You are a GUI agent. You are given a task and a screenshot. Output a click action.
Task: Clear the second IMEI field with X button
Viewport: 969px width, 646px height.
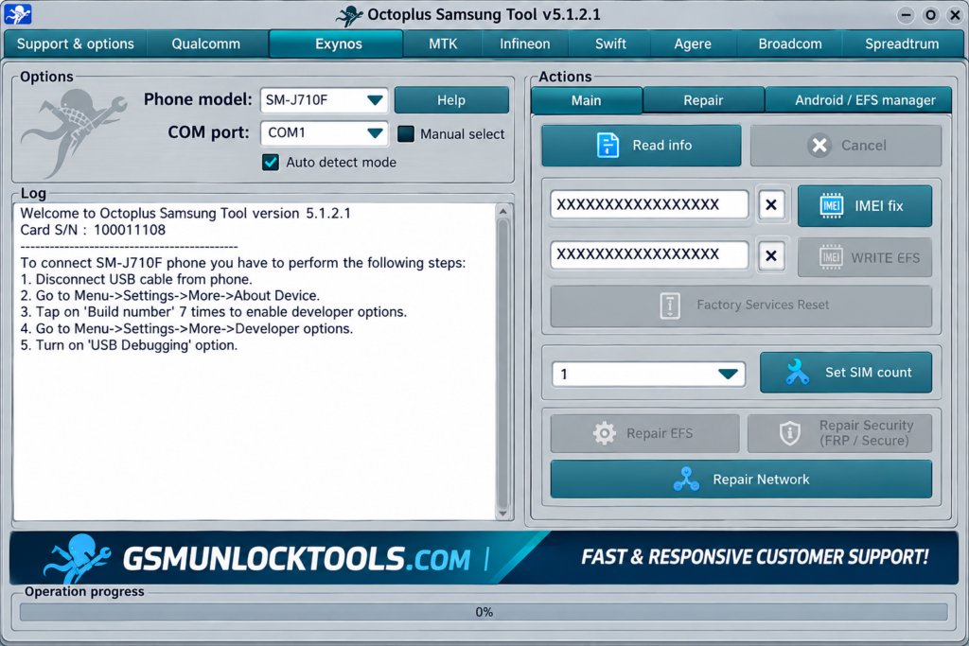tap(771, 255)
